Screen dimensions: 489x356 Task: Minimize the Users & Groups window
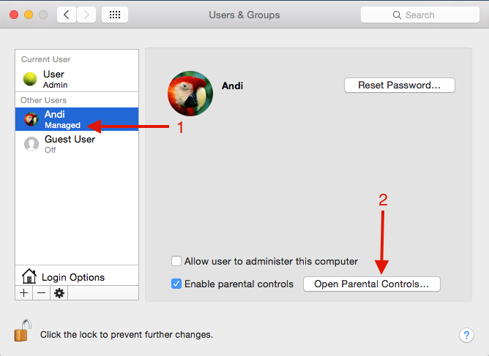click(29, 15)
